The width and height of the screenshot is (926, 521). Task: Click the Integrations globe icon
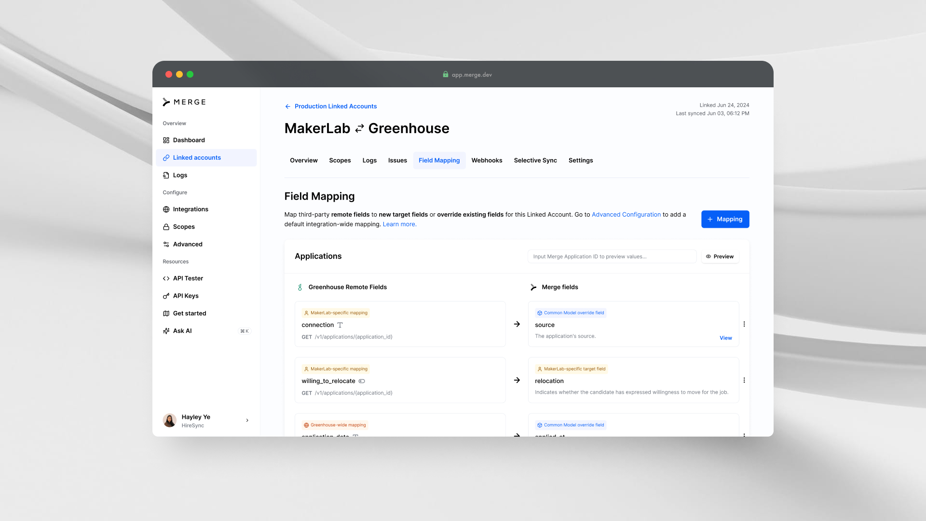click(166, 209)
